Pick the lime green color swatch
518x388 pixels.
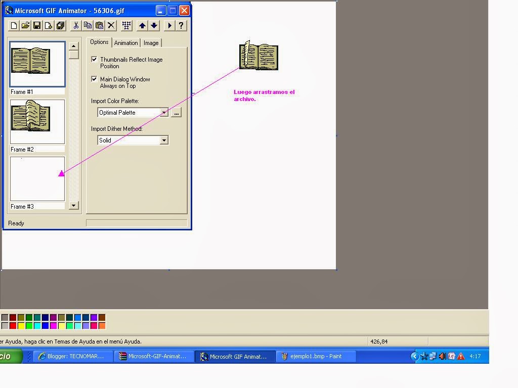(x=29, y=326)
